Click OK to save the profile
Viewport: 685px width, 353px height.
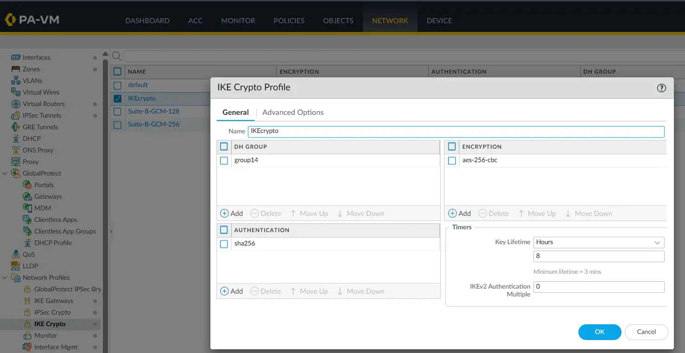pos(600,332)
